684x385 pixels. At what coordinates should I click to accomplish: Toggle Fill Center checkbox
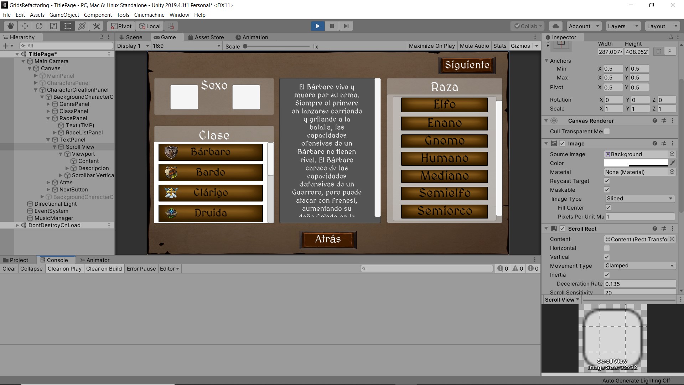pos(608,207)
